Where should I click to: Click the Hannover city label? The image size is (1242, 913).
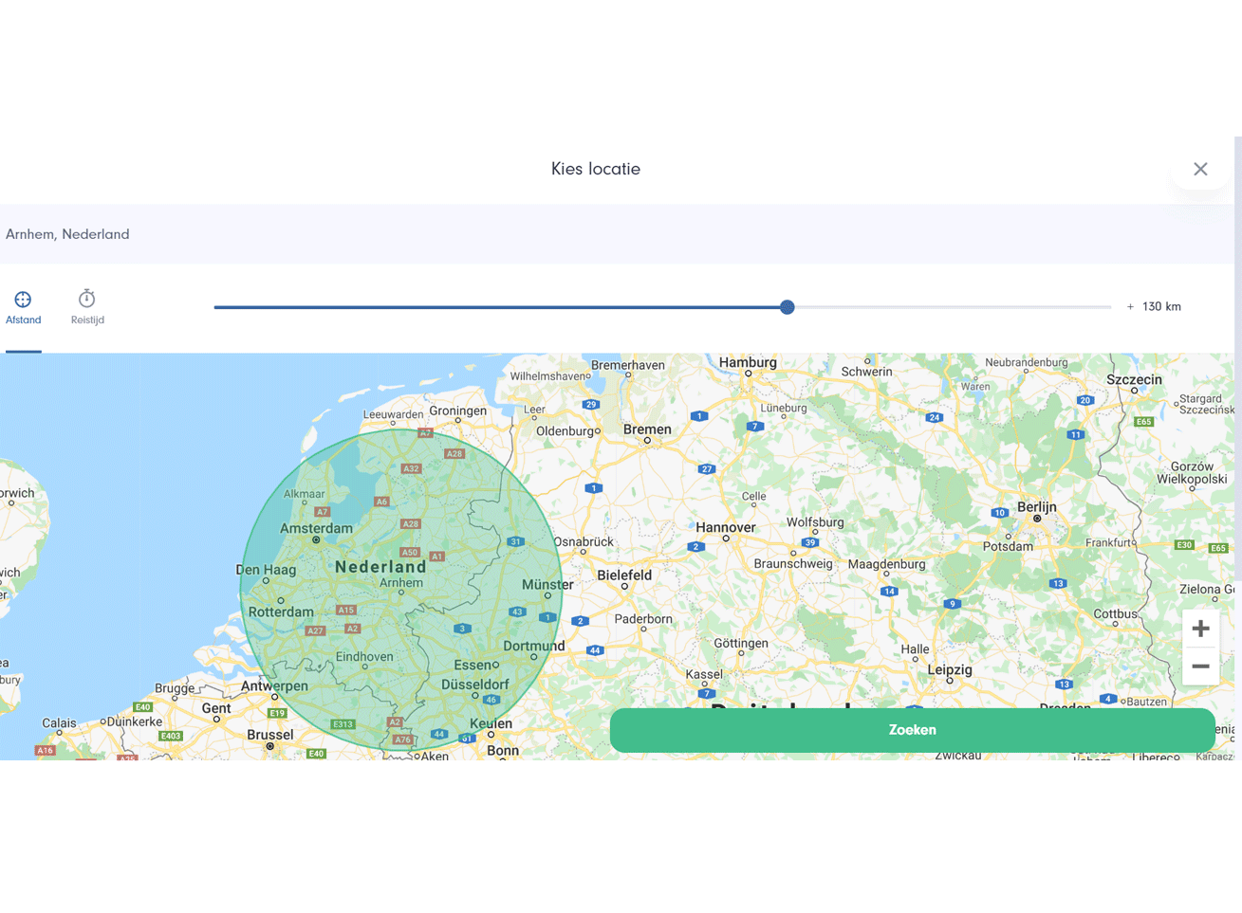coord(726,527)
